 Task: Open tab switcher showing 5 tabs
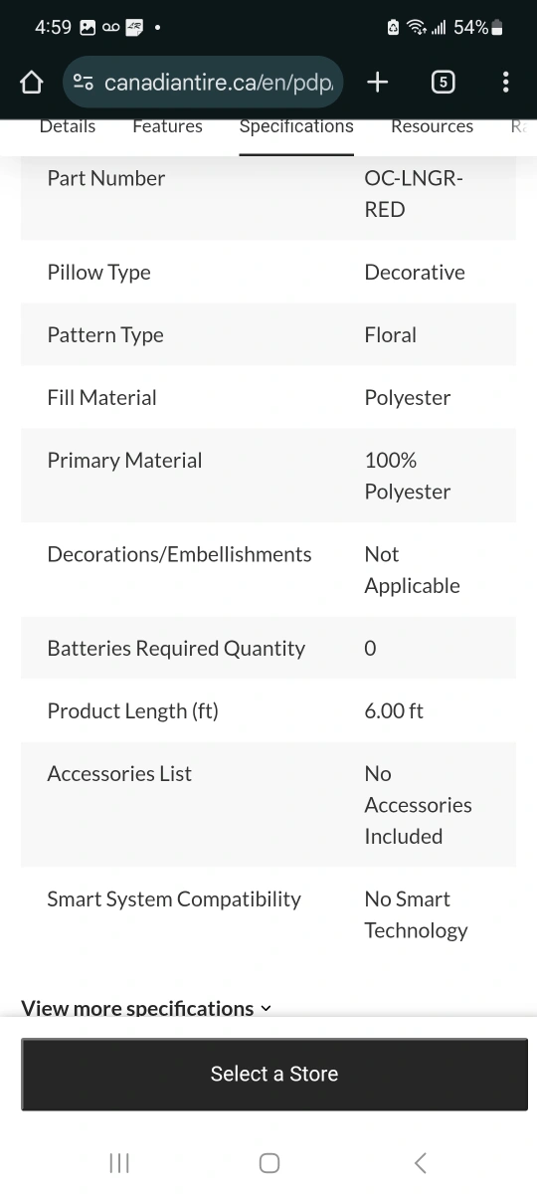click(443, 83)
